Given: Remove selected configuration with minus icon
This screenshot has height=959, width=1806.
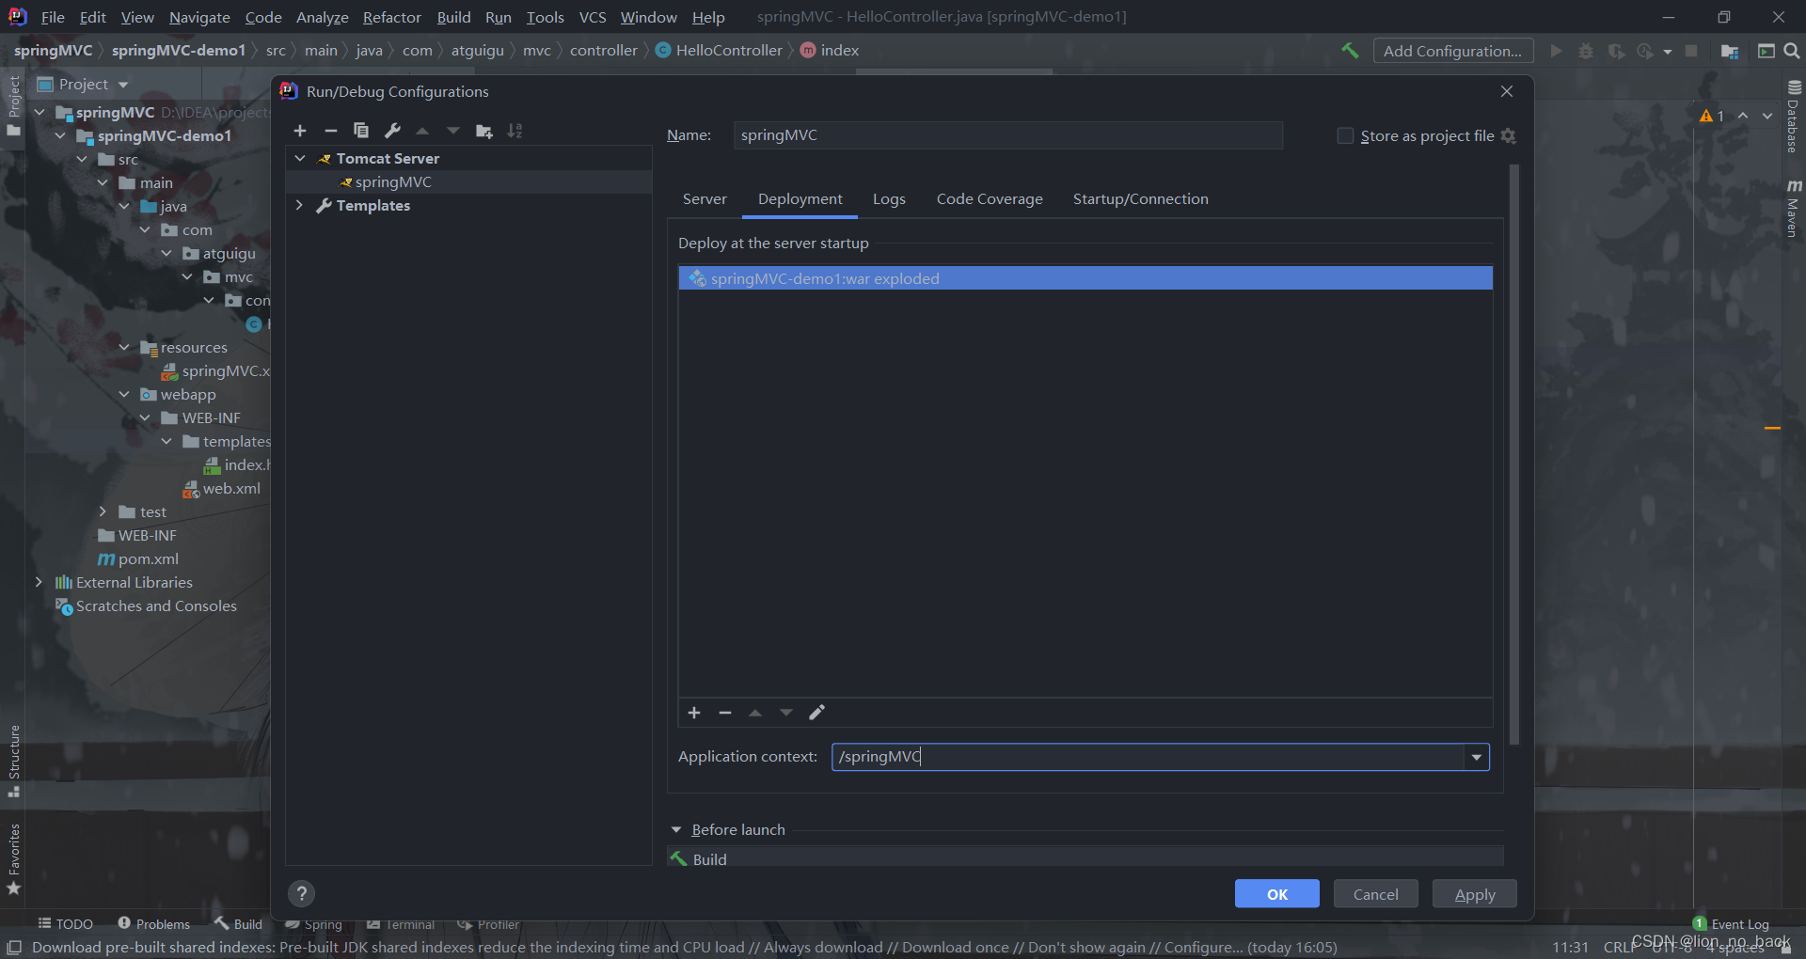Looking at the screenshot, I should click(x=330, y=131).
